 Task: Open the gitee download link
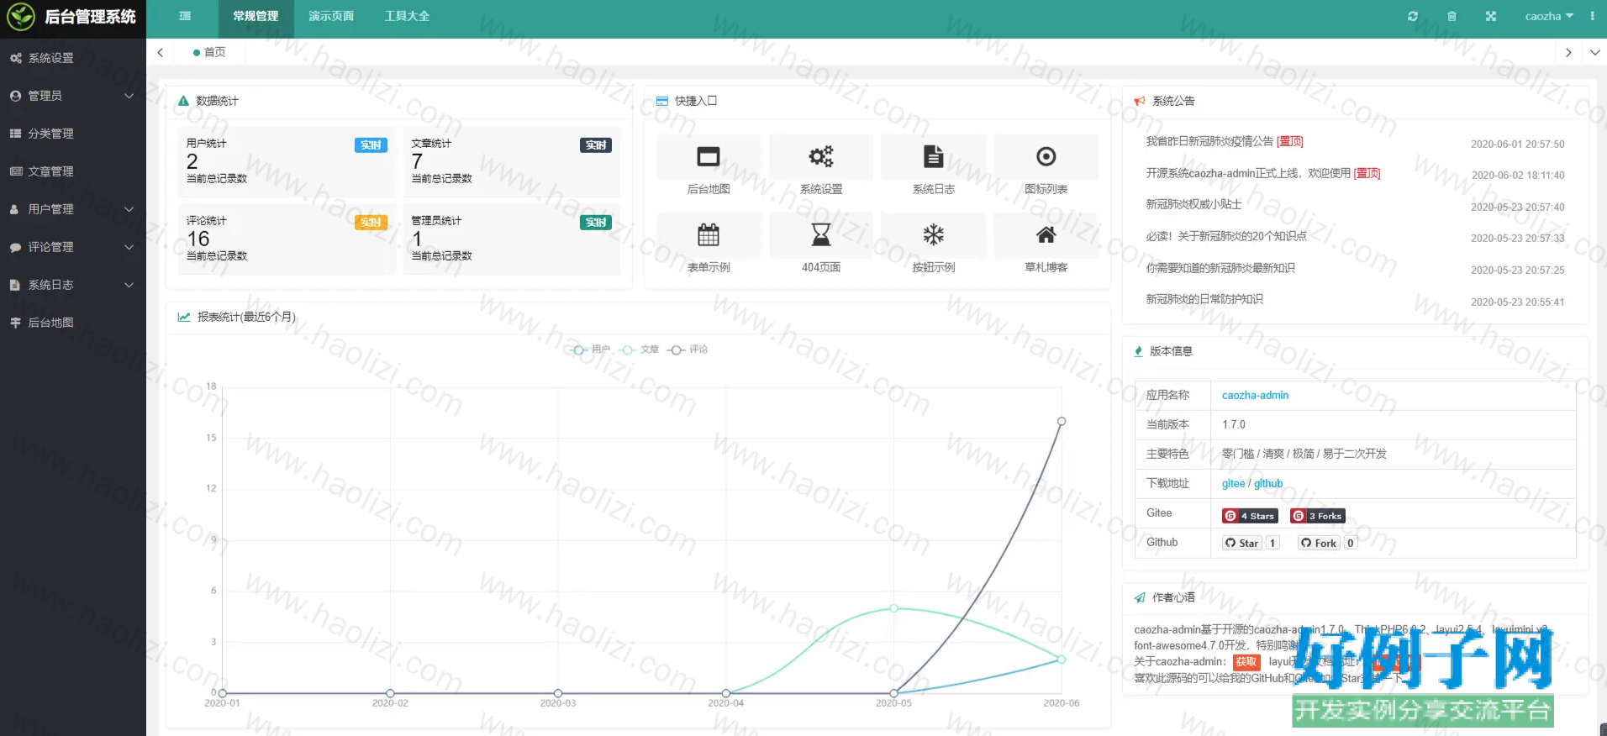(x=1233, y=483)
